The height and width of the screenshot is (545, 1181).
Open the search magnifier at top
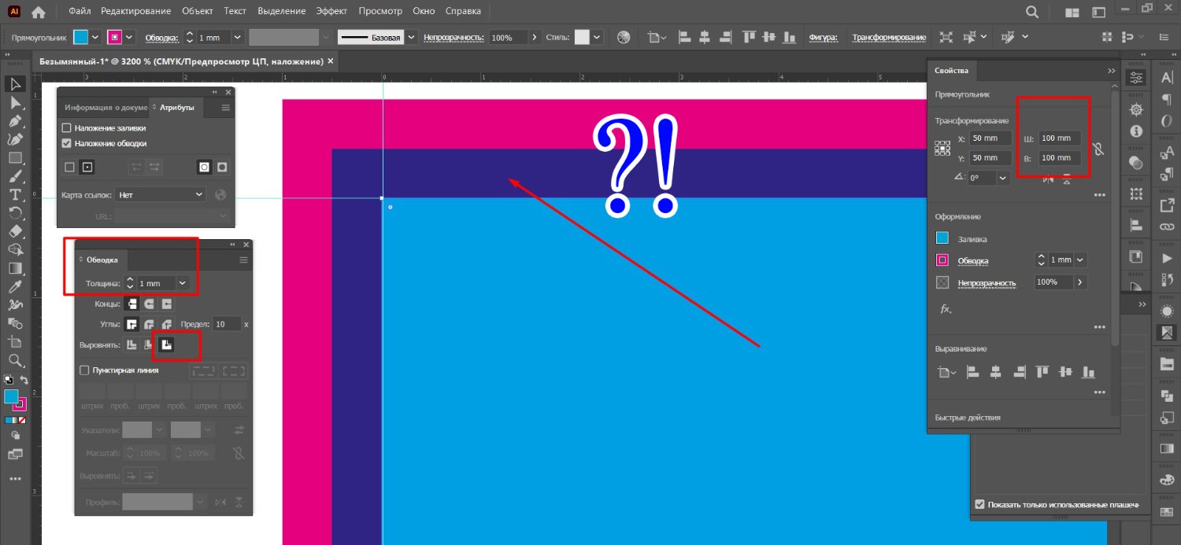coord(1032,12)
